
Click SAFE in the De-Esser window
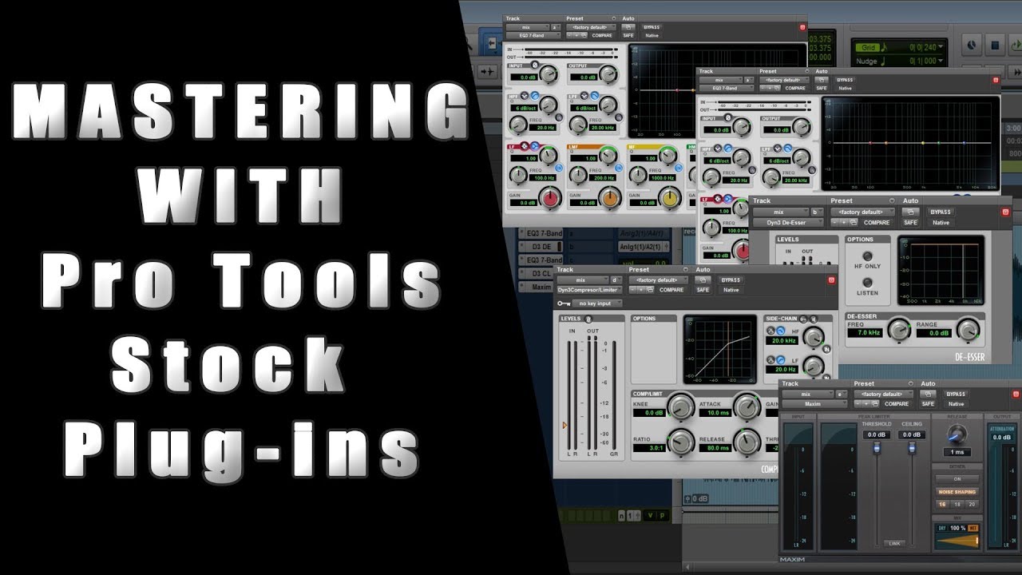point(910,222)
